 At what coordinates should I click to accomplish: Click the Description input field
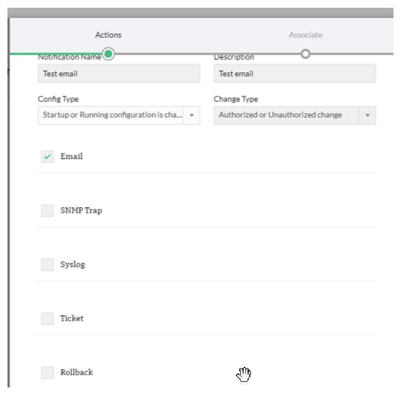295,74
